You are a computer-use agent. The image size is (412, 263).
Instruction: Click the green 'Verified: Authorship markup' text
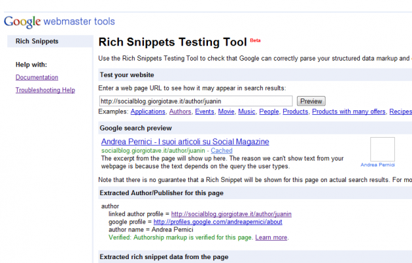pyautogui.click(x=180, y=238)
